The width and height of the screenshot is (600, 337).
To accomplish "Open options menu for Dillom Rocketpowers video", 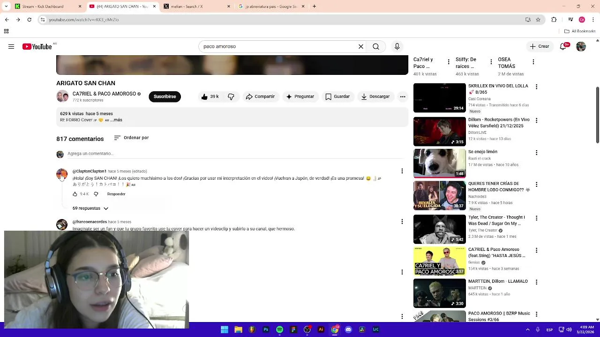I will [x=536, y=120].
